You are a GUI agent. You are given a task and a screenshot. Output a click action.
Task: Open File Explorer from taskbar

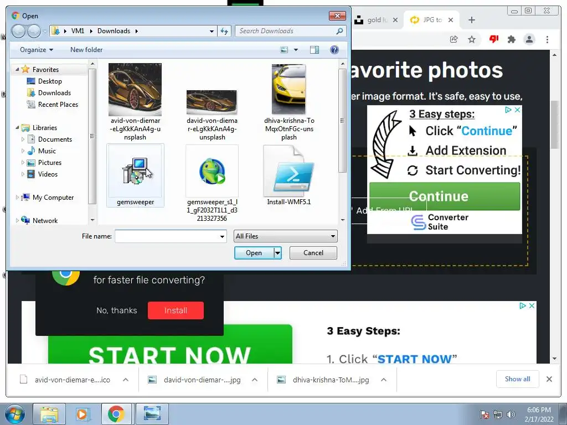[x=49, y=414]
